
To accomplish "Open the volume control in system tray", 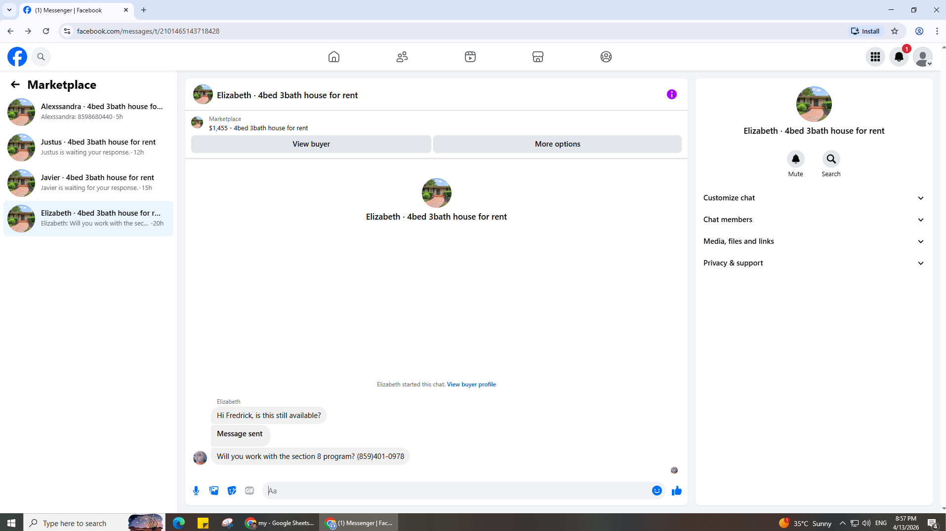I will click(x=866, y=523).
